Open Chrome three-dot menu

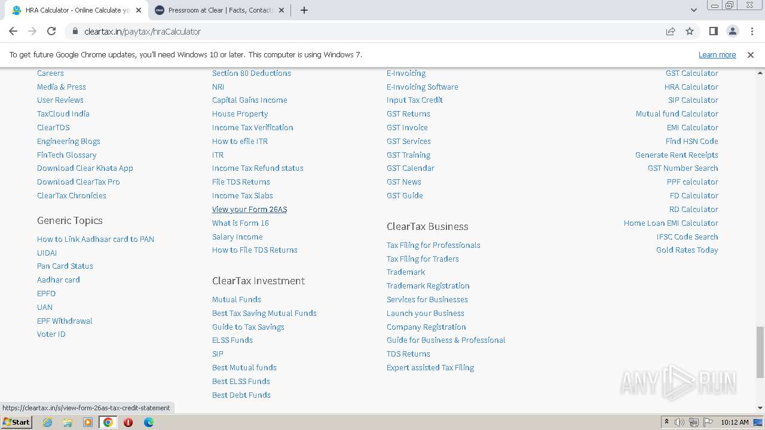(751, 31)
